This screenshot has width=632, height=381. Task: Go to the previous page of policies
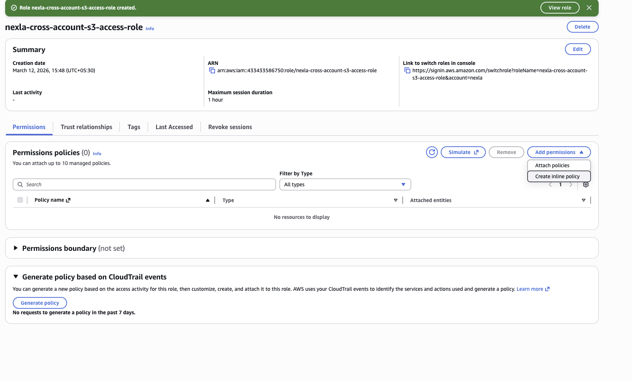[550, 184]
